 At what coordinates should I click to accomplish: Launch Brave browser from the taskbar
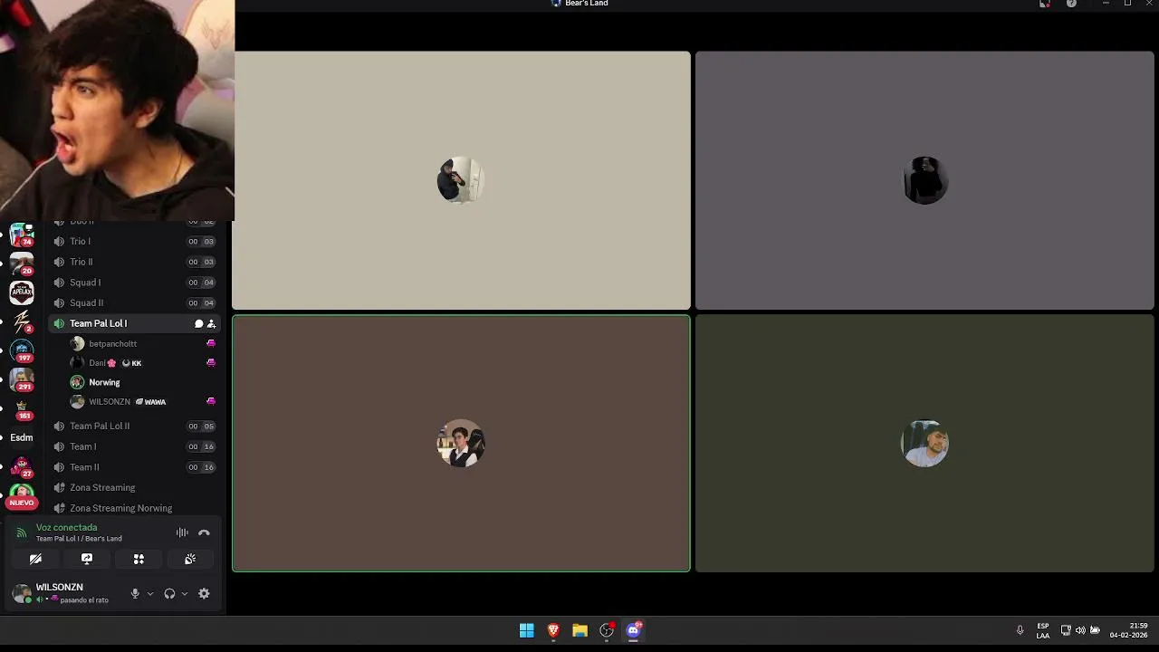coord(553,630)
